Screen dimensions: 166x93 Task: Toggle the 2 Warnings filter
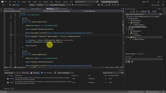tap(35, 73)
